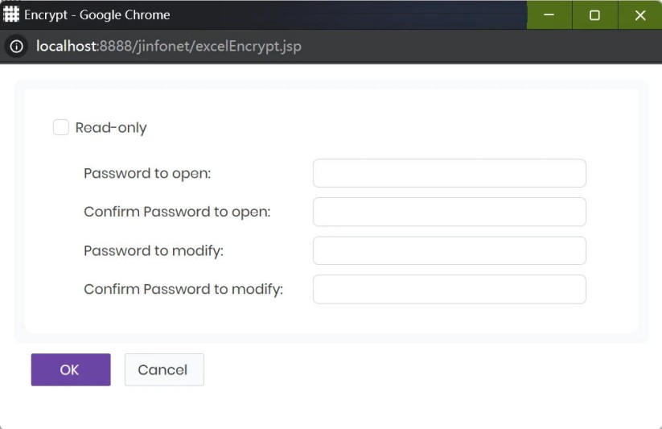Click the 'Confirm Password to open:' label
Image resolution: width=662 pixels, height=429 pixels.
pos(177,212)
